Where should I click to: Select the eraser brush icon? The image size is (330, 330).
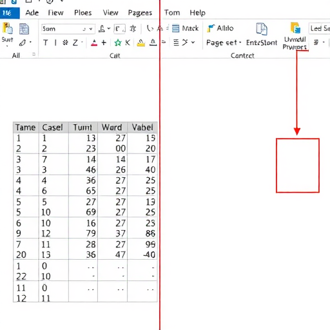(x=23, y=43)
